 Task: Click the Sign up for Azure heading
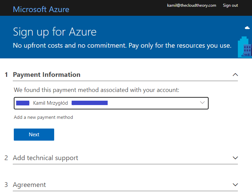coord(55,32)
